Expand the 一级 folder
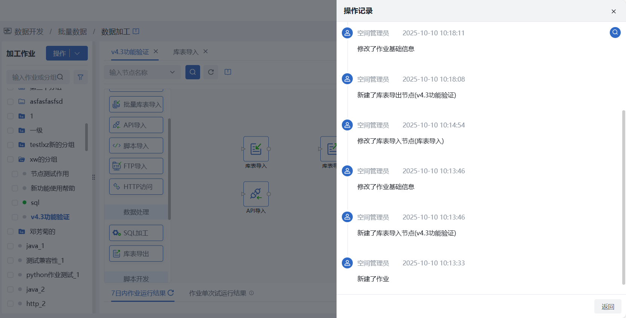This screenshot has height=318, width=626. (22, 130)
